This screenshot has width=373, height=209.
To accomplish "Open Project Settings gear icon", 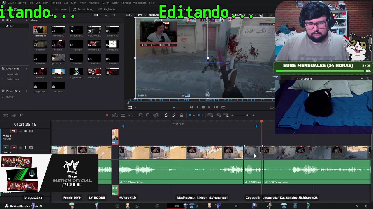I will [366, 206].
